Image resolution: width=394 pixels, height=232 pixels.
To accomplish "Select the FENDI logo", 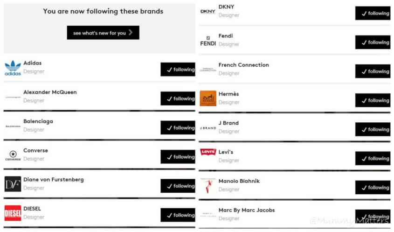I will [x=208, y=41].
